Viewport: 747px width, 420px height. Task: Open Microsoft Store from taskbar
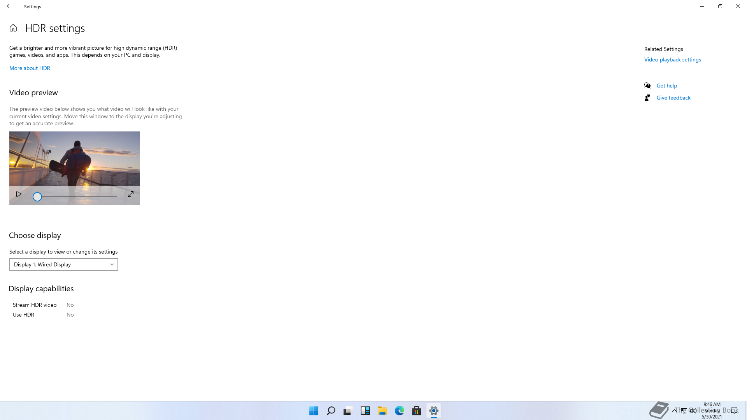click(417, 411)
